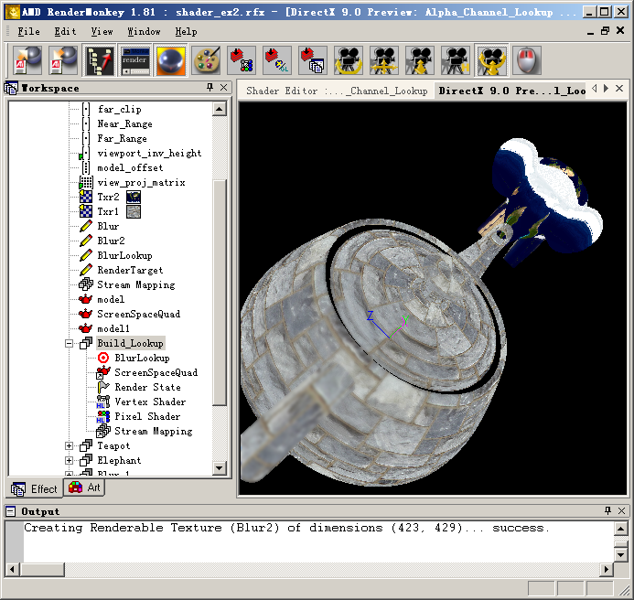Screen dimensions: 634x600
Task: Select the camera pan mode icon
Action: pos(384,60)
